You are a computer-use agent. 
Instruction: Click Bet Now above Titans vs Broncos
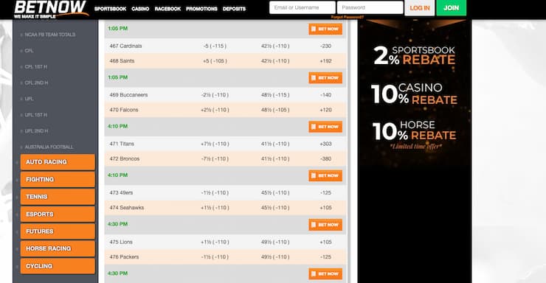click(x=325, y=127)
